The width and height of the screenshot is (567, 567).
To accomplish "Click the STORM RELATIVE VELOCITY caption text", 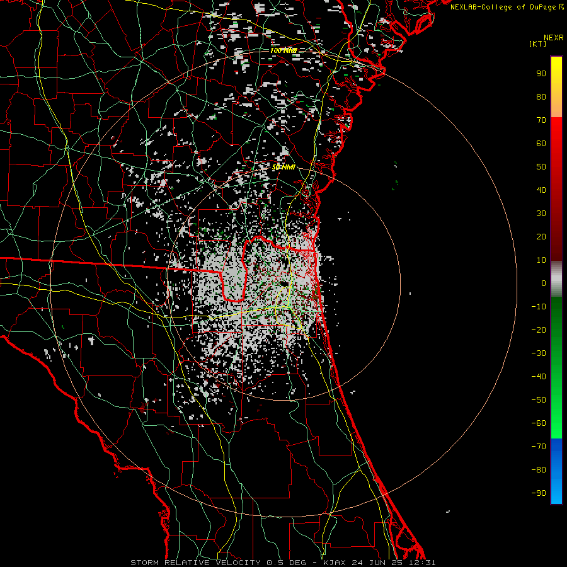I will 195,563.
